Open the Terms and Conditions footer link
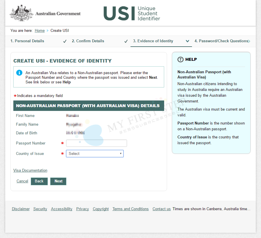Viewport: 261px width, 238px height. pos(130,209)
